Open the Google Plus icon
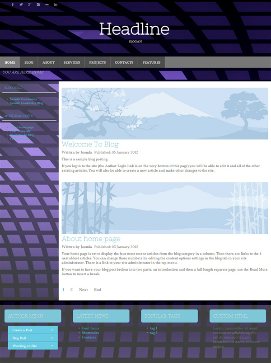271x363 pixels. coord(29,5)
